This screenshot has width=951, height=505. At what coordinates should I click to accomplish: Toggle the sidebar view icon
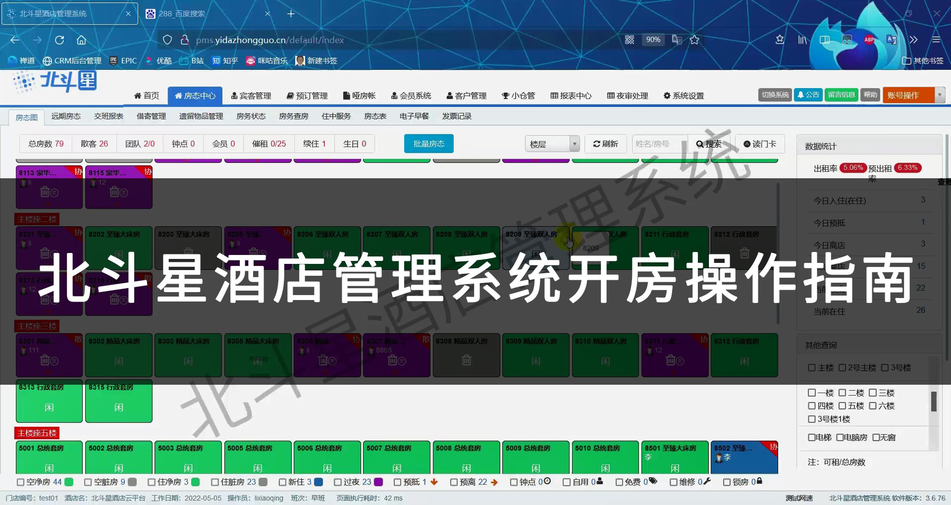pyautogui.click(x=825, y=40)
